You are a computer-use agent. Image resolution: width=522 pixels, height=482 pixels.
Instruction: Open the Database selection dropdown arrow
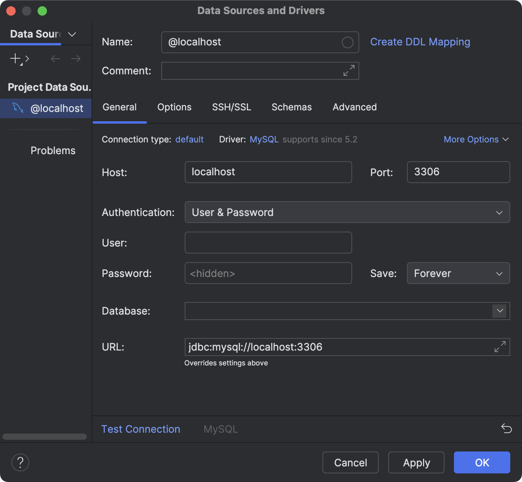[x=499, y=311]
